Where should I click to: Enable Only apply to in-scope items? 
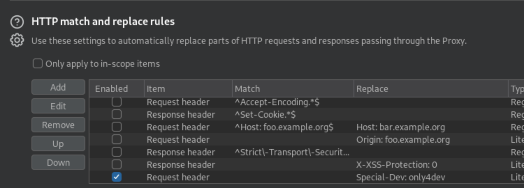(38, 64)
